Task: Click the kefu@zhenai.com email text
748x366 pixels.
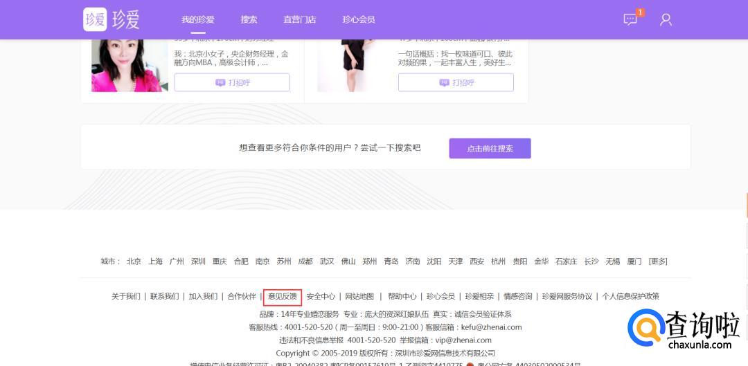Action: coord(491,327)
